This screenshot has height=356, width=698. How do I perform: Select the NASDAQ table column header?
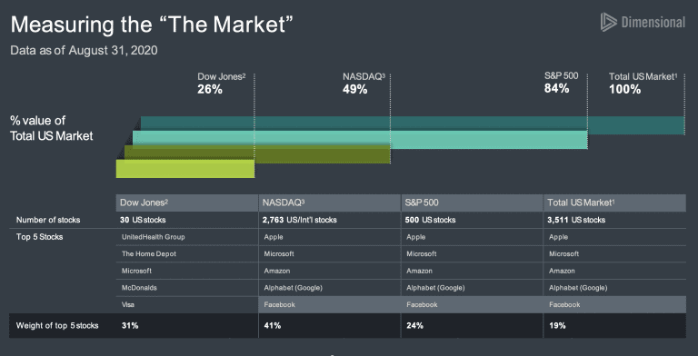tap(329, 203)
